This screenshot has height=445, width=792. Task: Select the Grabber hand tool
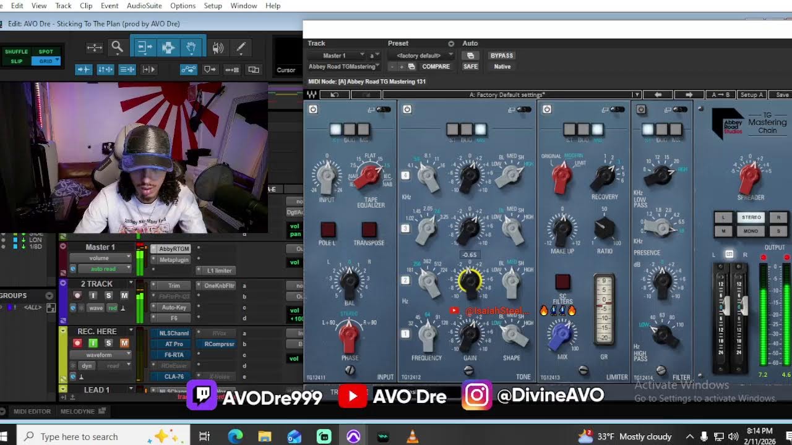pos(192,47)
